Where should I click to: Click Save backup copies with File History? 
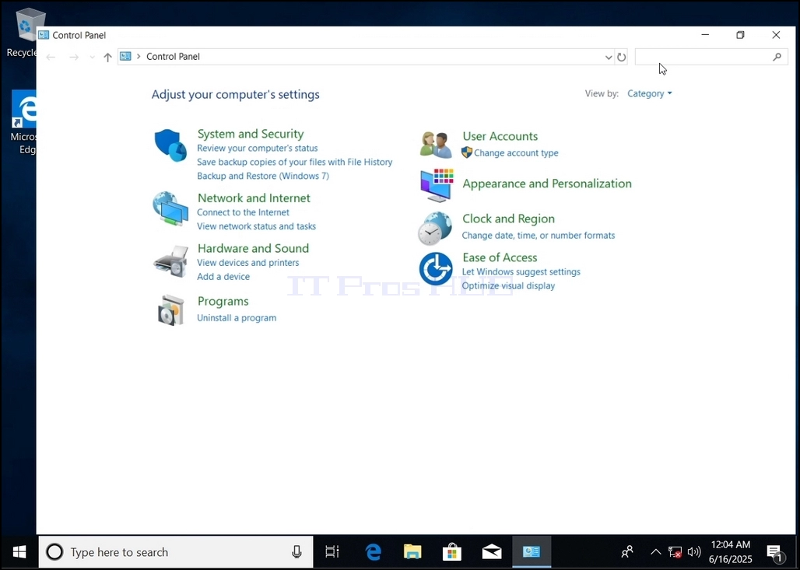[x=294, y=162]
